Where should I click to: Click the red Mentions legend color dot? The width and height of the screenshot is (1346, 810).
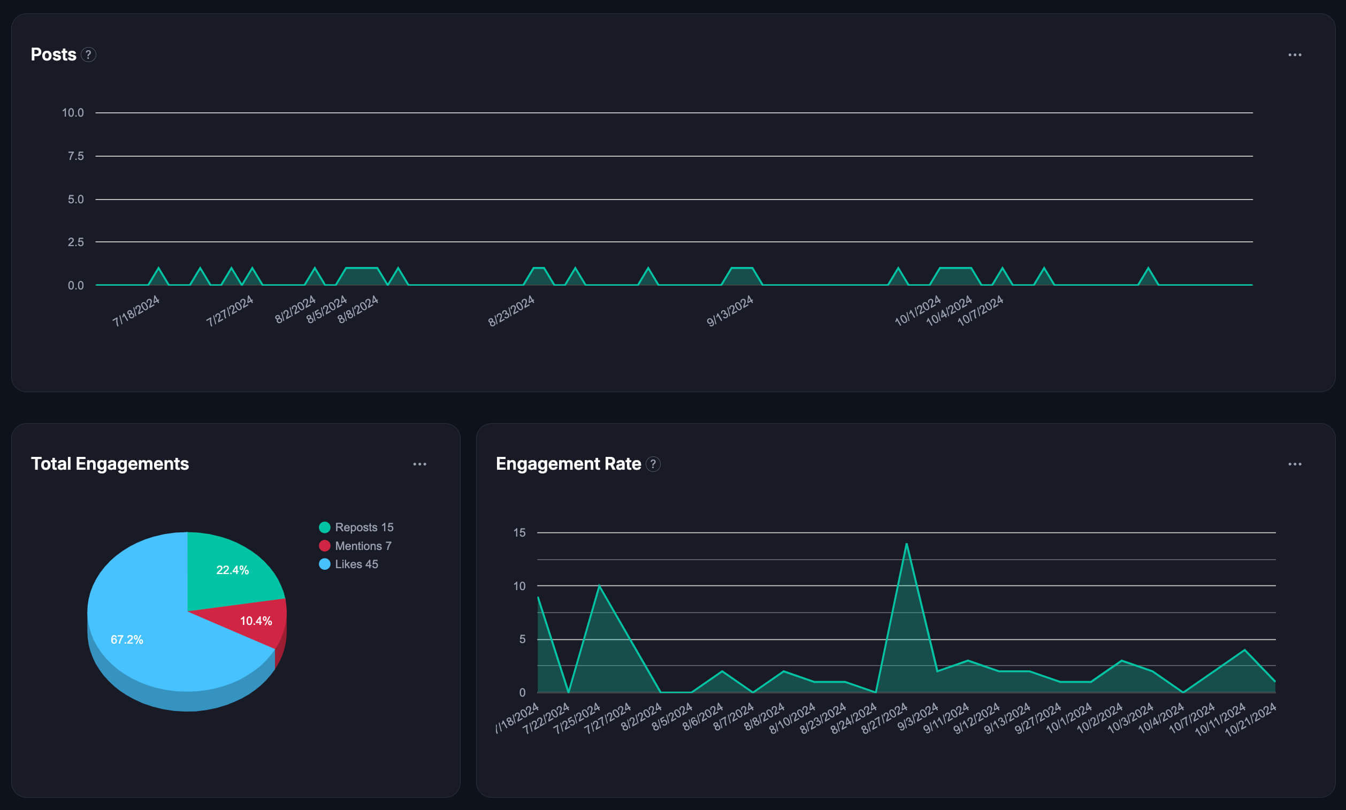(324, 546)
